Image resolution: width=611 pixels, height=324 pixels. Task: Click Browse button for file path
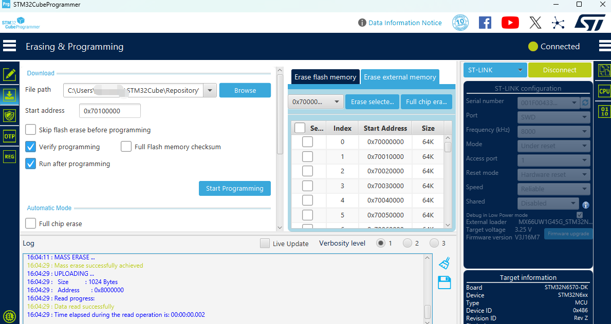245,90
